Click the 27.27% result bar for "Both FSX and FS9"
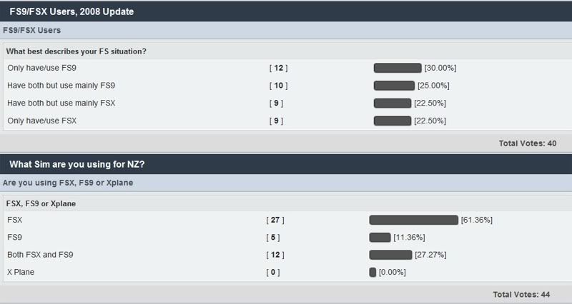 click(390, 255)
